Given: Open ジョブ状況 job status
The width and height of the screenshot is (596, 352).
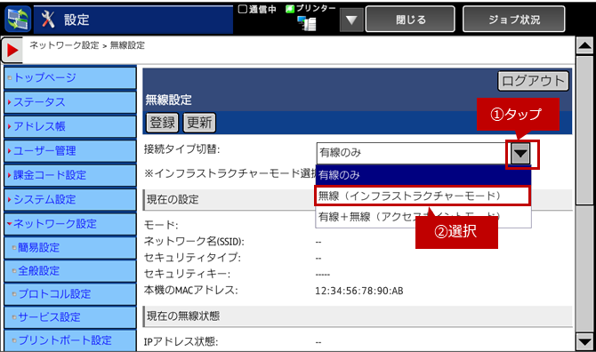Looking at the screenshot, I should [x=514, y=20].
